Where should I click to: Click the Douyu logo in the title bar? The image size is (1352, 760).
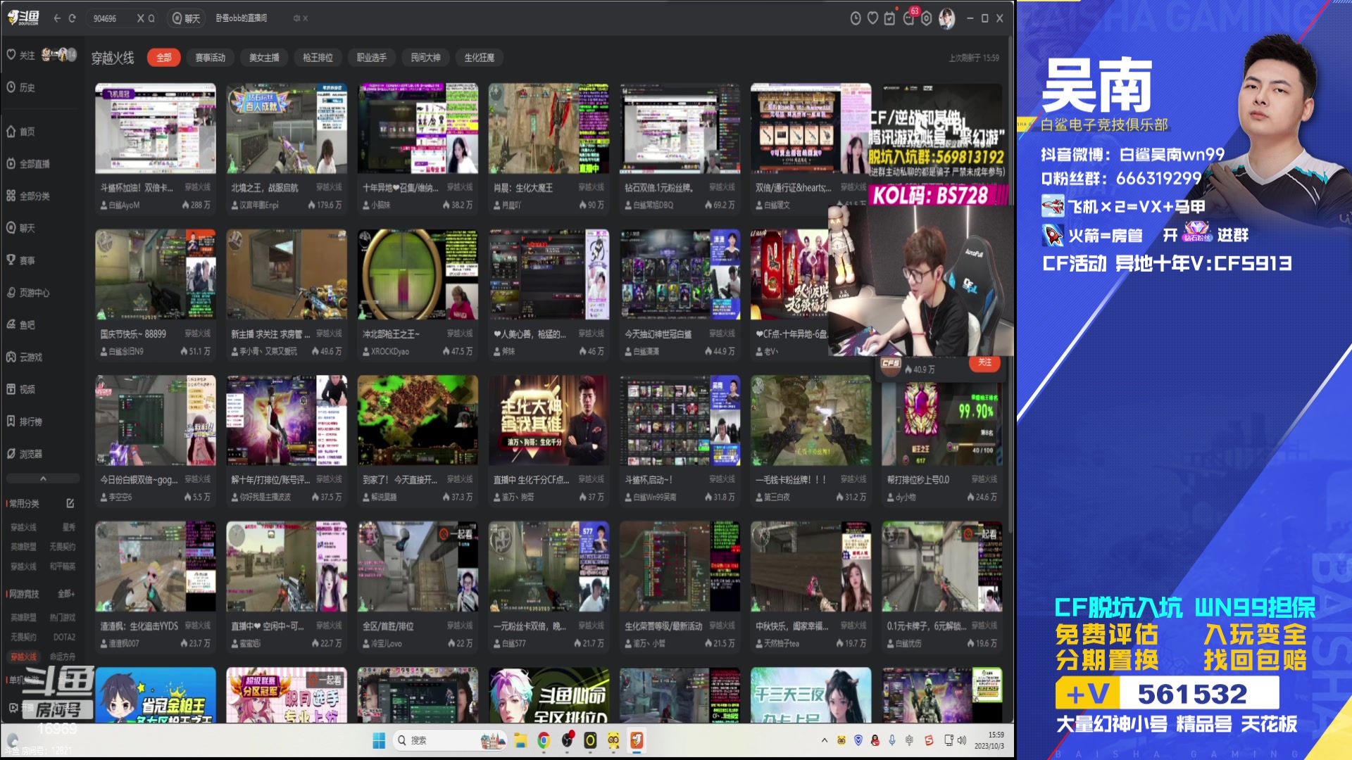click(x=23, y=18)
